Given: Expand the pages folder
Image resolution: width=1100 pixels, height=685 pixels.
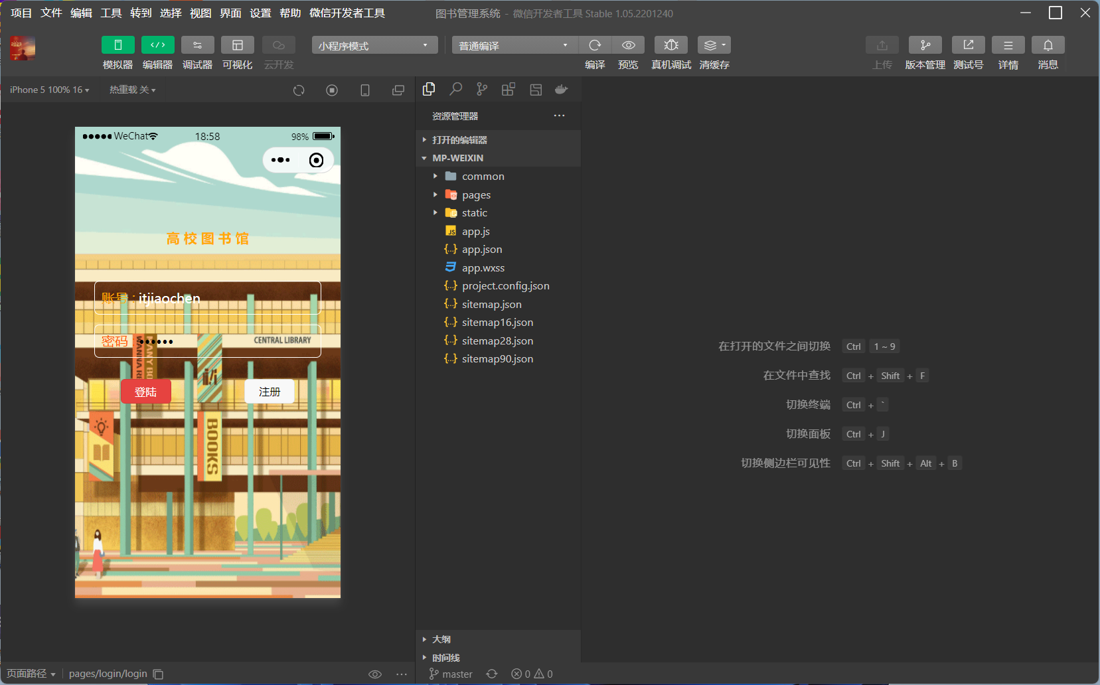Looking at the screenshot, I should pos(498,194).
